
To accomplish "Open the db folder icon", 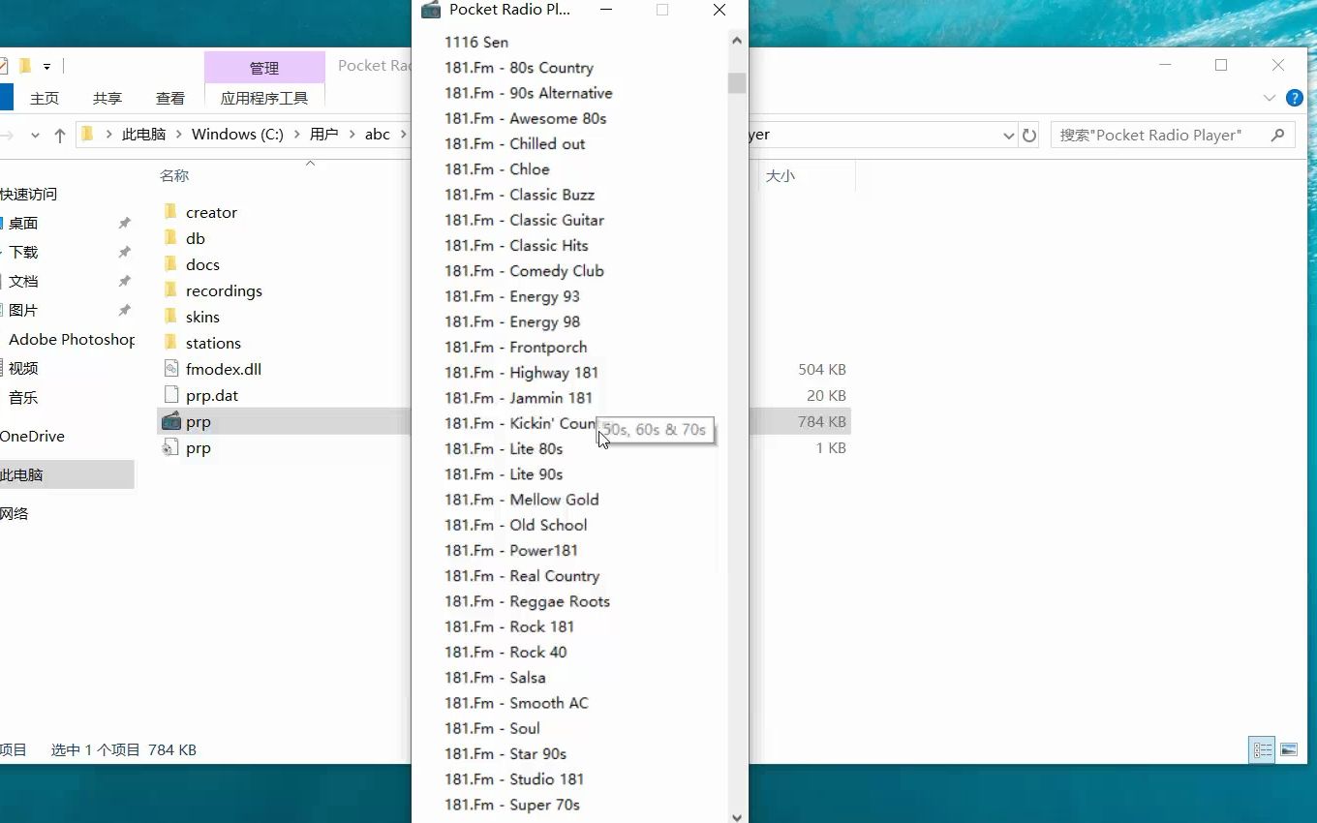I will click(x=170, y=238).
